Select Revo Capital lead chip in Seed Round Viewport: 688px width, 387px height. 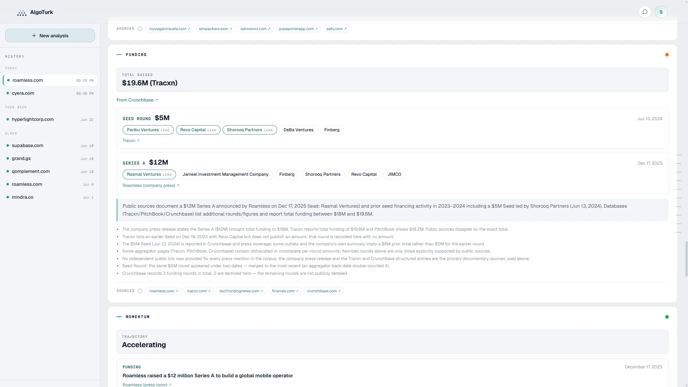click(x=198, y=130)
